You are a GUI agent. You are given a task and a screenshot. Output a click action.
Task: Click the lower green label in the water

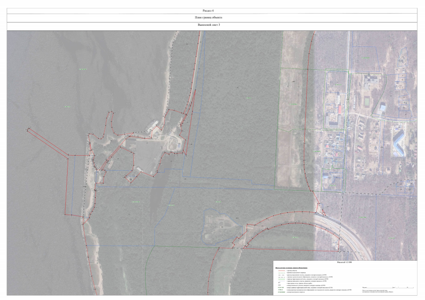67,107
